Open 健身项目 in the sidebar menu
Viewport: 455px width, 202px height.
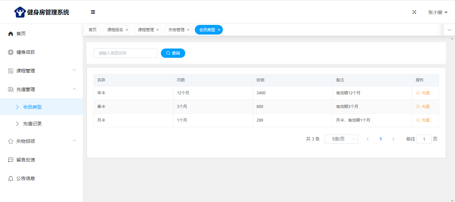point(41,52)
